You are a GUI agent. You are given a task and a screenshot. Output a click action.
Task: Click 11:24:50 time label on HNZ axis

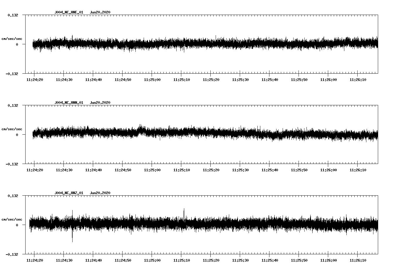pos(123,260)
